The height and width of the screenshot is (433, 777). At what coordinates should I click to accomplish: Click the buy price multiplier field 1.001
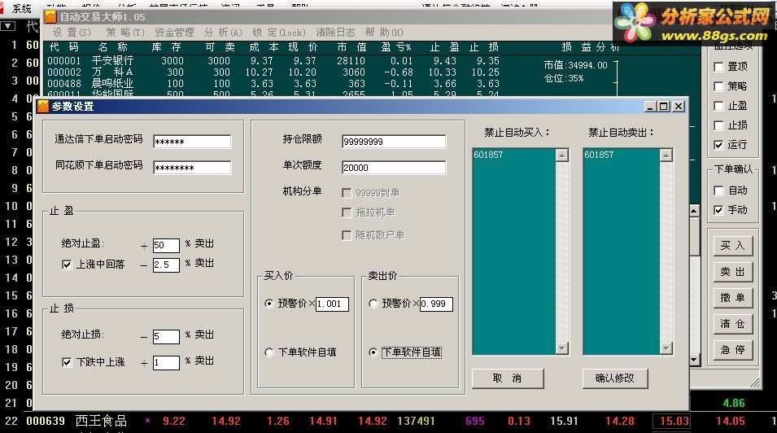[332, 304]
